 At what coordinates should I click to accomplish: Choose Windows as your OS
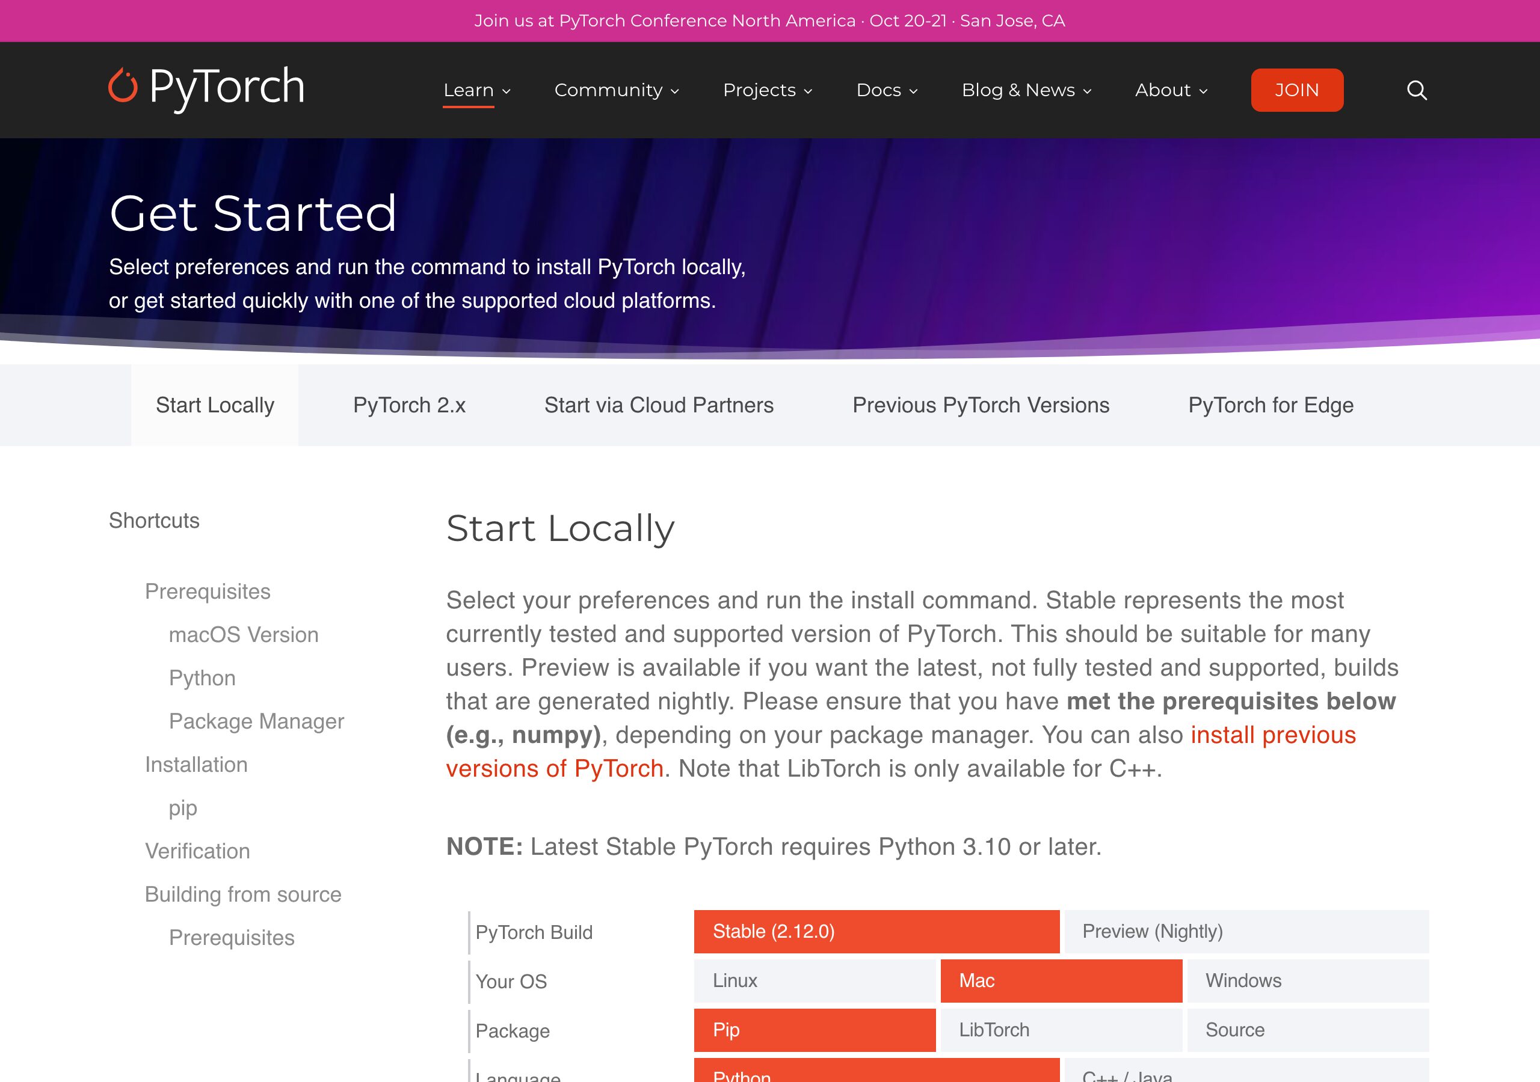(1308, 981)
